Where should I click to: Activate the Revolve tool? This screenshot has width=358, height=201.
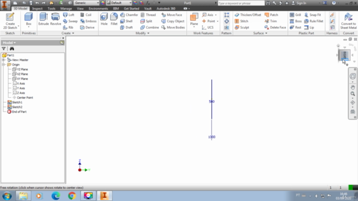[x=55, y=19]
